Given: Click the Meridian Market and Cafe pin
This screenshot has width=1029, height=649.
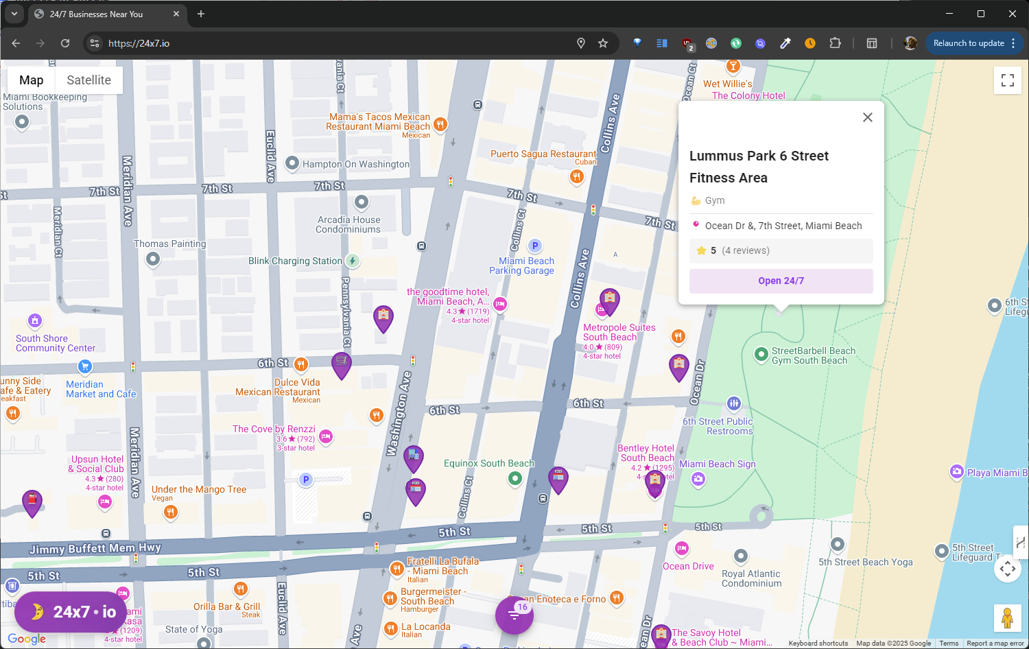Looking at the screenshot, I should 85,366.
